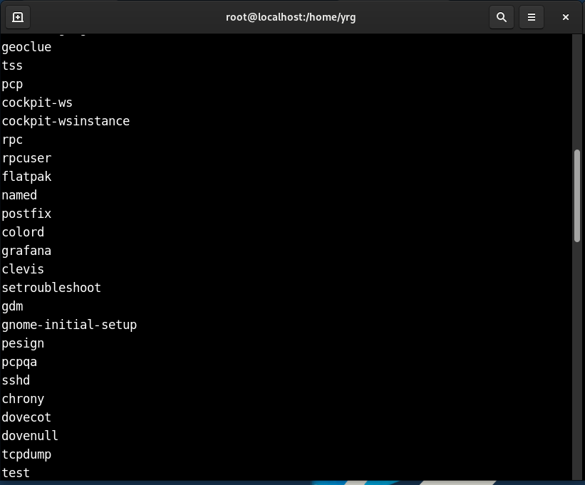The width and height of the screenshot is (585, 485).
Task: Open the terminal search tool
Action: pos(502,17)
